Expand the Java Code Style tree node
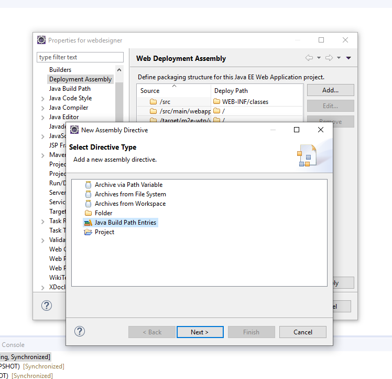The height and width of the screenshot is (379, 392). point(42,98)
